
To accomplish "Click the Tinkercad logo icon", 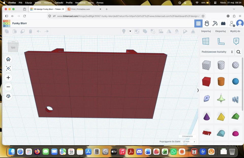I will click(x=7, y=24).
